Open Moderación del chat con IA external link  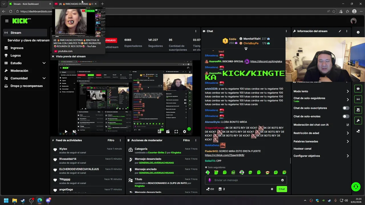pyautogui.click(x=348, y=125)
